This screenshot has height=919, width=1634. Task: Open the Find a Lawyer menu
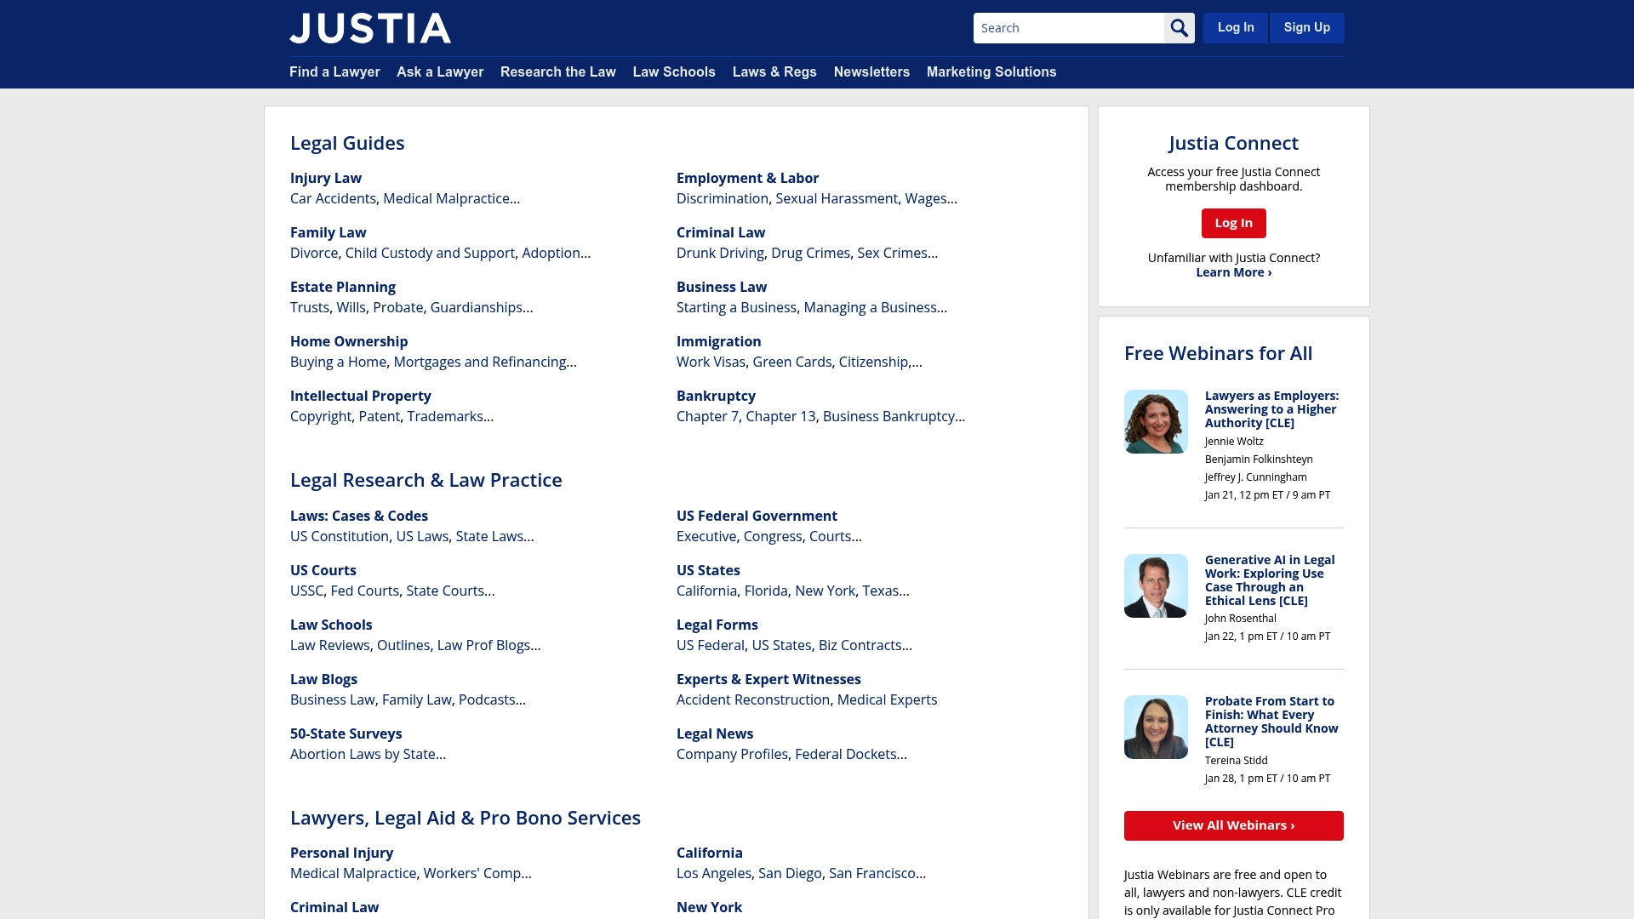click(x=334, y=72)
